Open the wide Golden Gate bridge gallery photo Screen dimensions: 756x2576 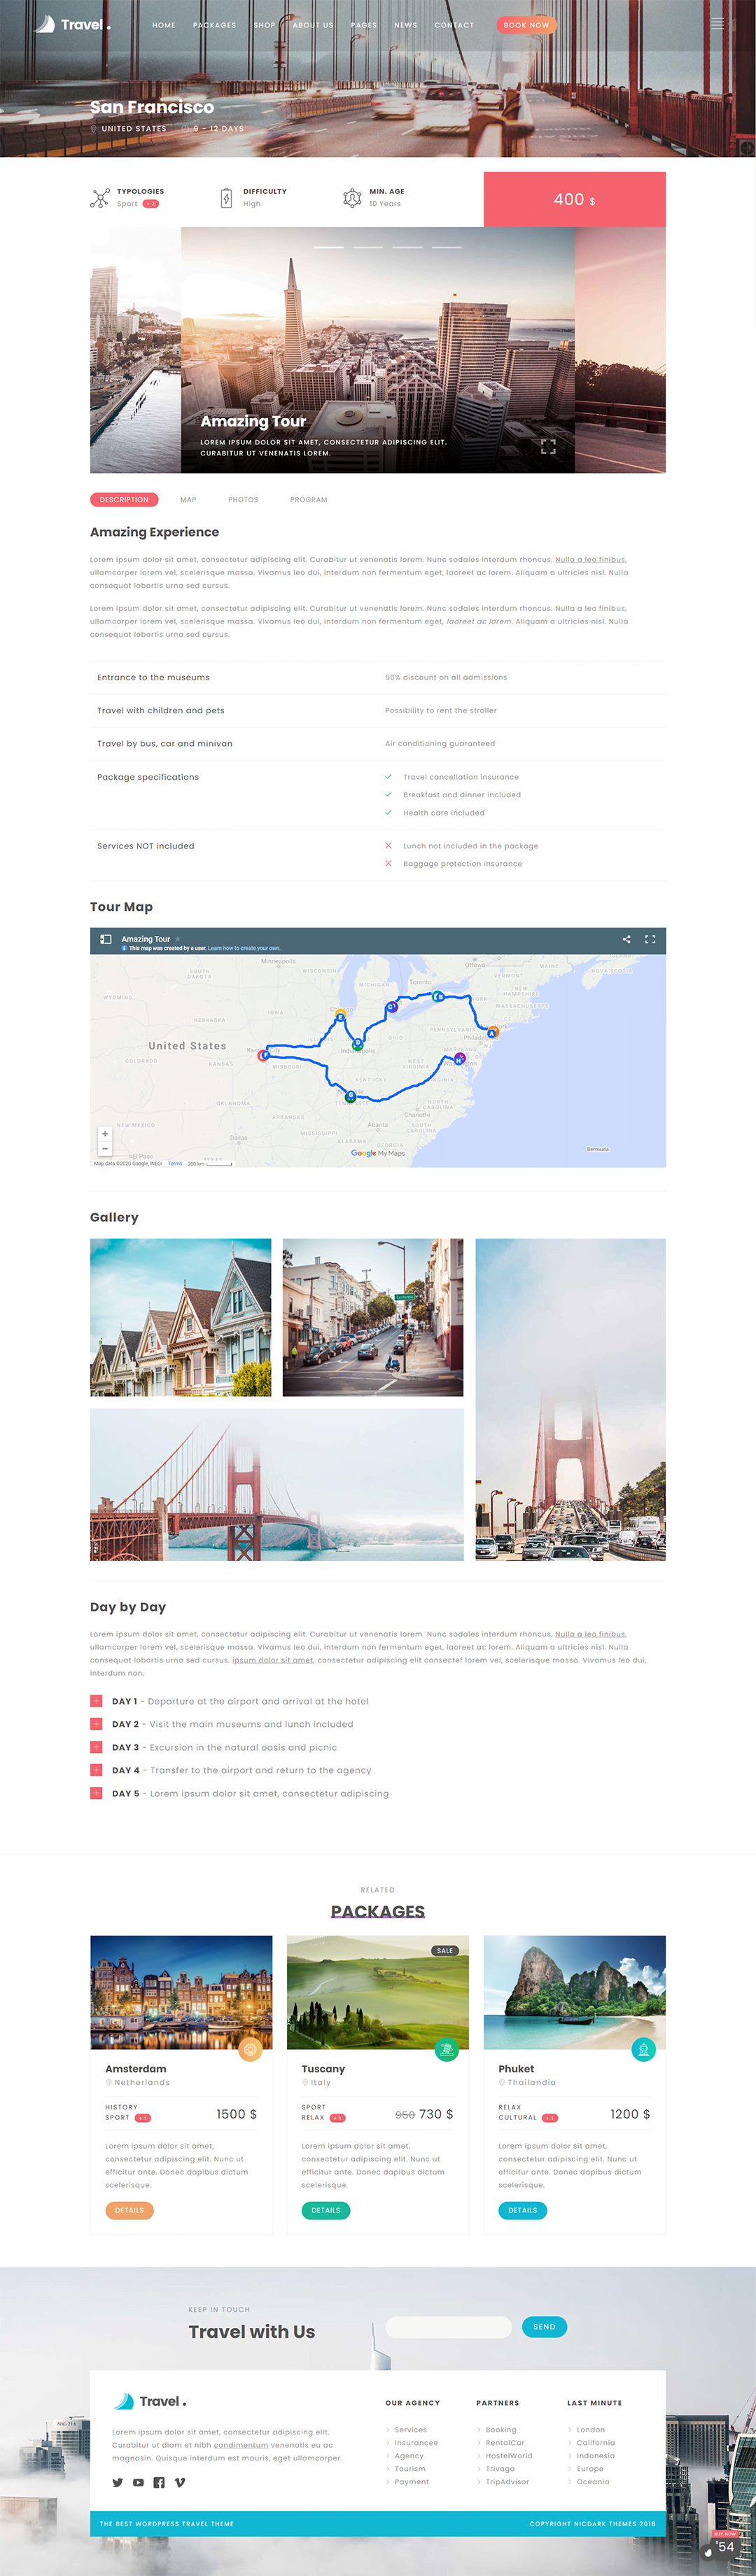tap(276, 1484)
